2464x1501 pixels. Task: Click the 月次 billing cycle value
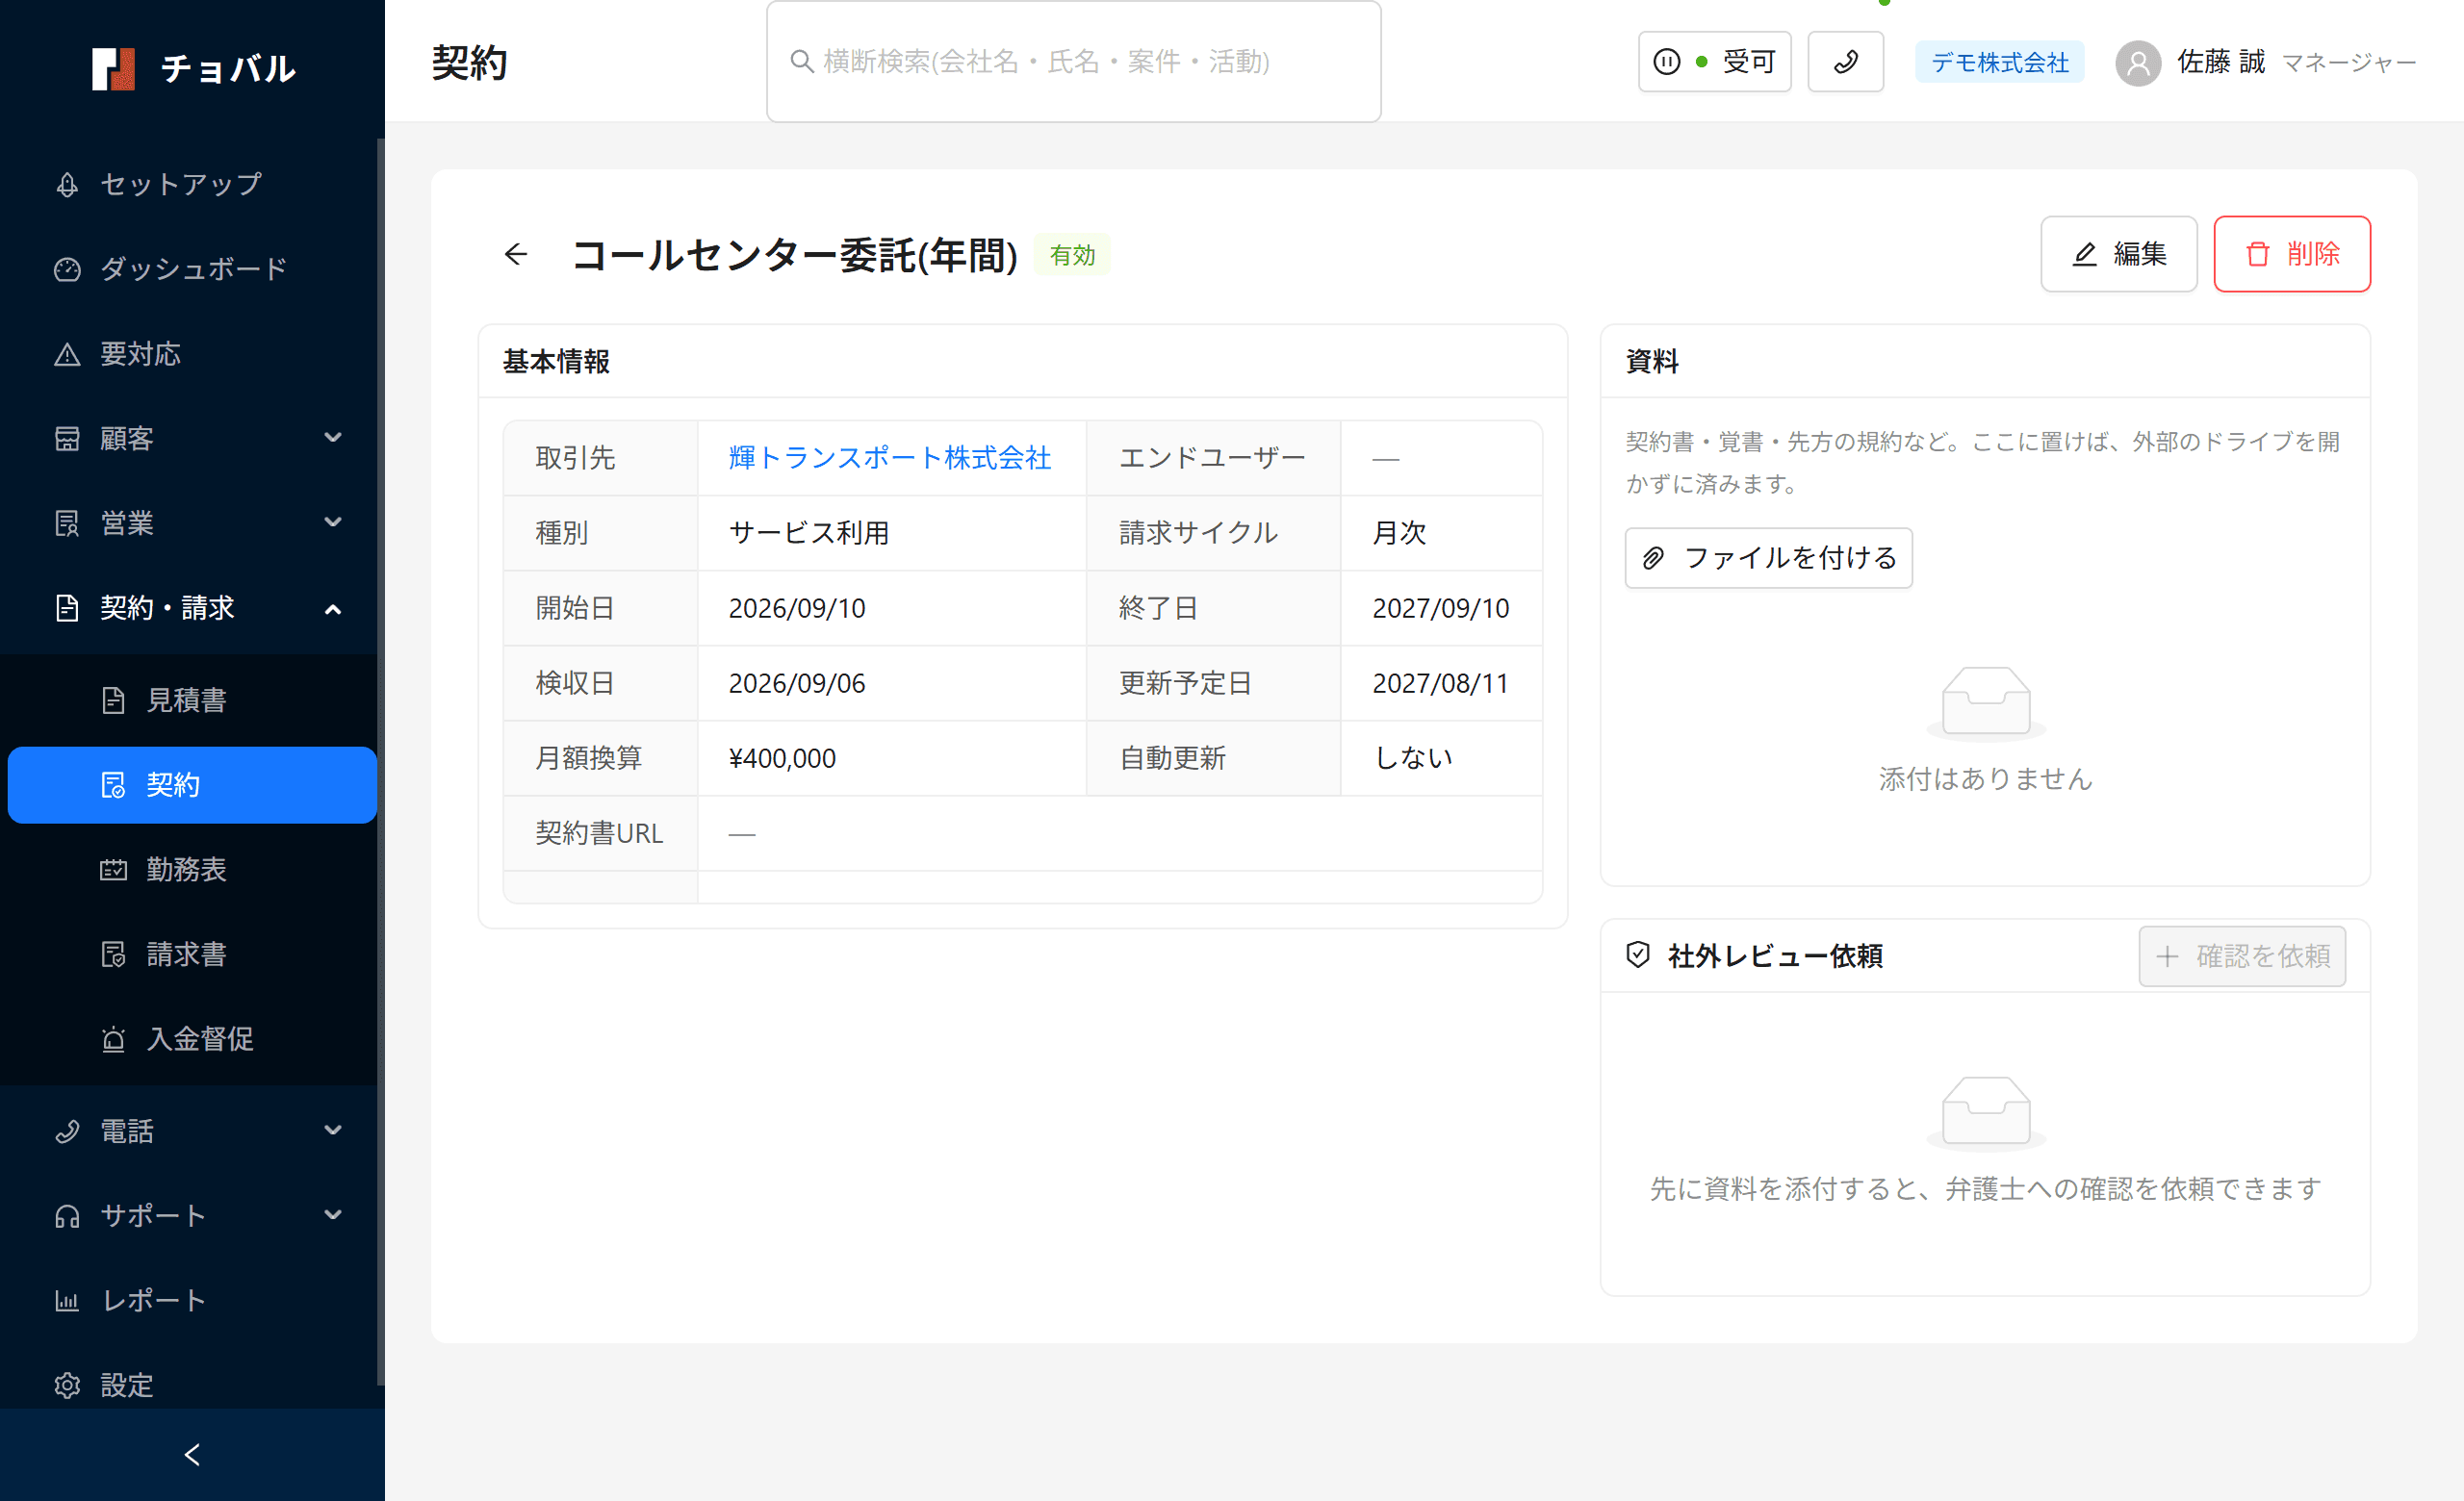[x=1399, y=534]
